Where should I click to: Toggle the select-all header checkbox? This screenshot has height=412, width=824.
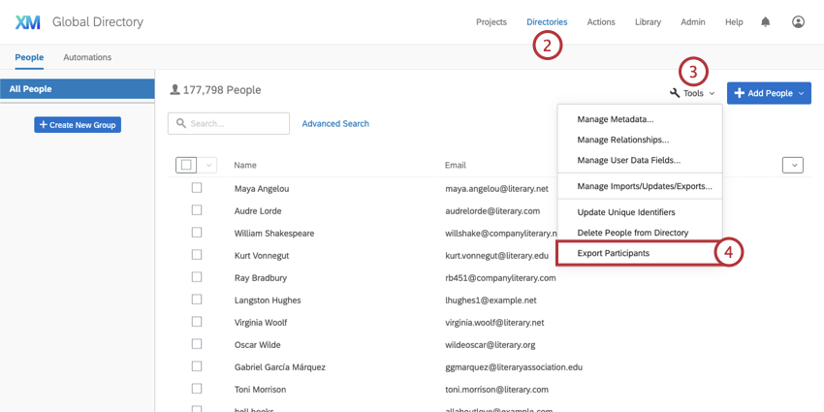coord(187,165)
